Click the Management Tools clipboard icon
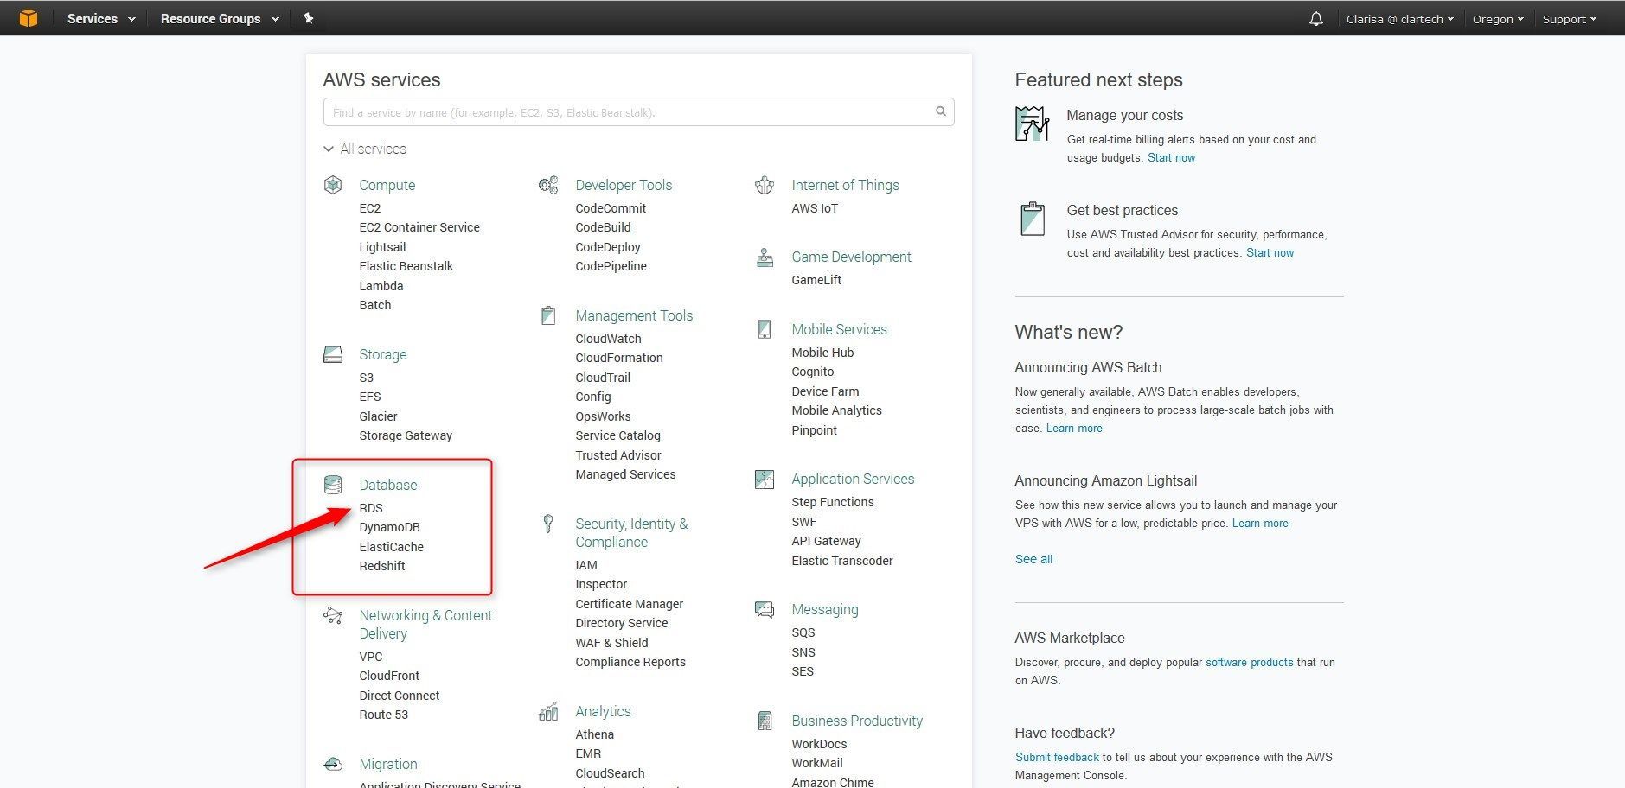Image resolution: width=1625 pixels, height=788 pixels. click(x=548, y=315)
